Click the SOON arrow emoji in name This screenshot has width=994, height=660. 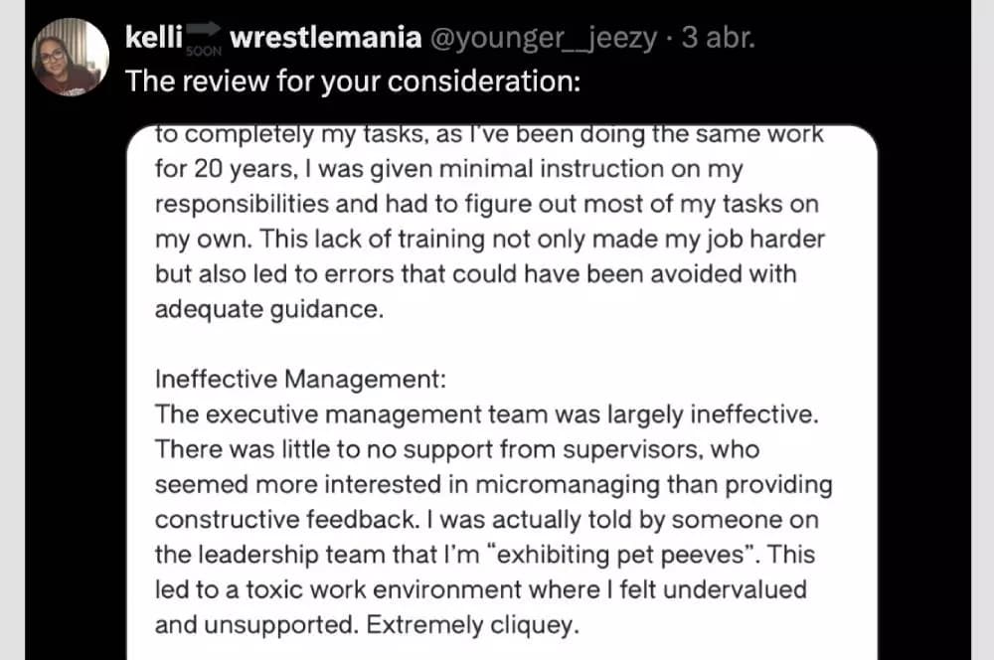pos(204,40)
